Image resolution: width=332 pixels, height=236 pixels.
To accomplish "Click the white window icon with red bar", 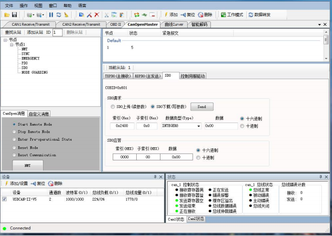I will coord(152,15).
